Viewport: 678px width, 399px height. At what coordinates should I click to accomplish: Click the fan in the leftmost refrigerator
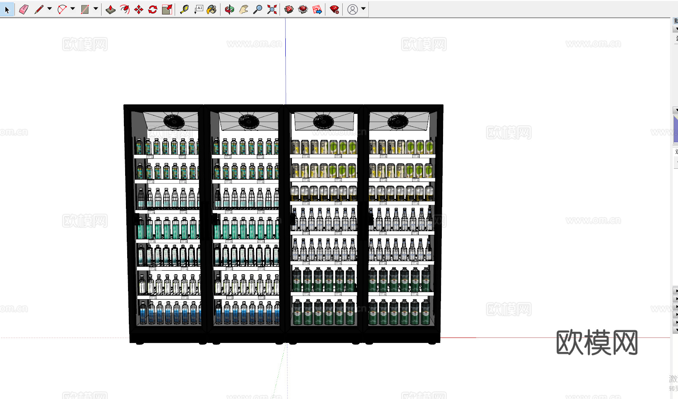174,121
